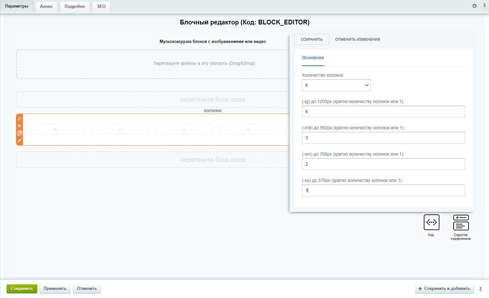Delete the columns block with the X icon
This screenshot has height=298, width=489.
19,126
